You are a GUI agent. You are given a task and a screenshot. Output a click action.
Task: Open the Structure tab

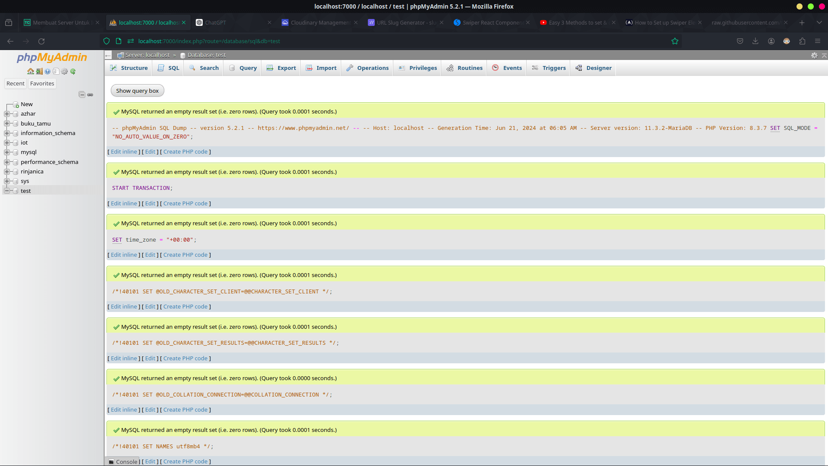(x=129, y=68)
